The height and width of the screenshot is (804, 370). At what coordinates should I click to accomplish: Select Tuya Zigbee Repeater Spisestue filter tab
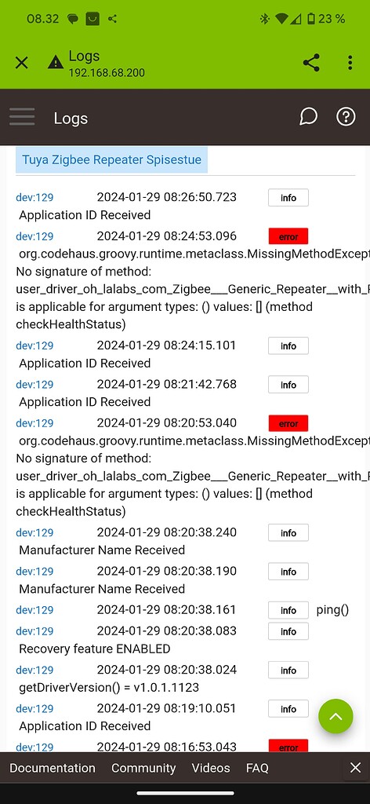111,160
